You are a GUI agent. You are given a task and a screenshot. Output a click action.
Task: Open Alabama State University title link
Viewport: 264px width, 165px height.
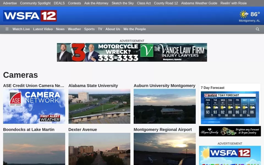pos(93,86)
